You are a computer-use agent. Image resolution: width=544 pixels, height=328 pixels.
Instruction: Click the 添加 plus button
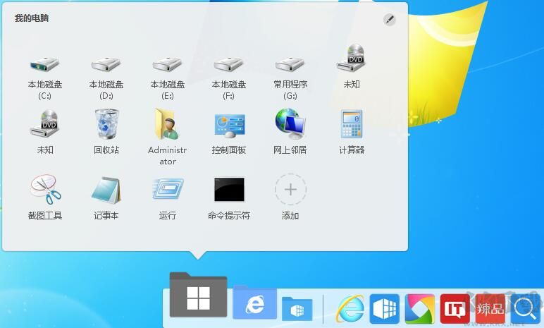[x=290, y=189]
